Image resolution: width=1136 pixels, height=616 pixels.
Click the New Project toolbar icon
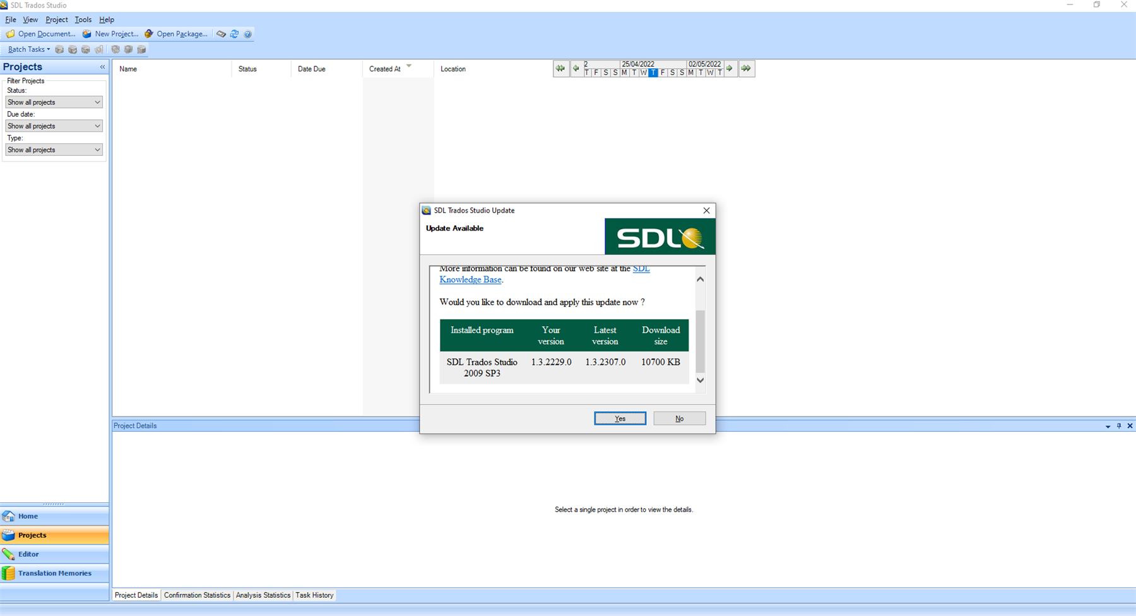87,34
